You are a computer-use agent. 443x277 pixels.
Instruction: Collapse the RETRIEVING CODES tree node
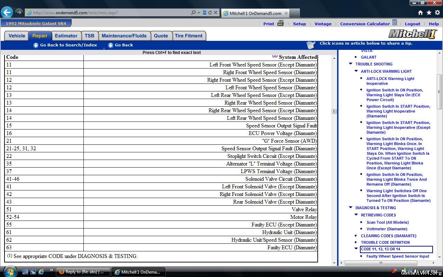pos(356,215)
